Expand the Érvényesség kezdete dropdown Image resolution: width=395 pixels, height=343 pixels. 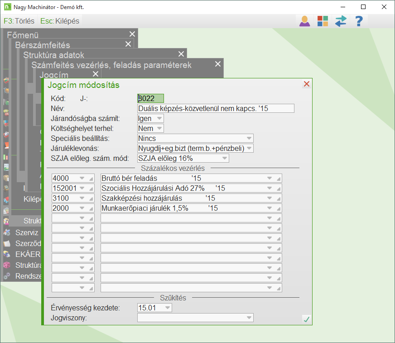(168, 308)
